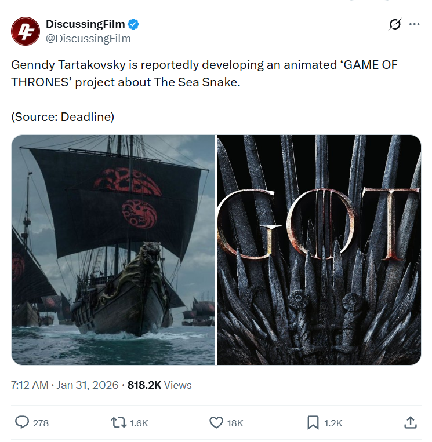View the Targaryen ship image
432x442 pixels.
click(x=113, y=250)
